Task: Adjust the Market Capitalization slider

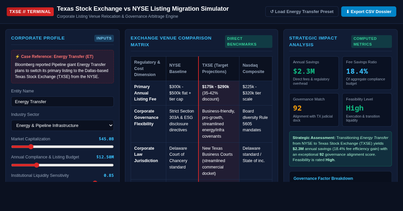Action: point(62,146)
